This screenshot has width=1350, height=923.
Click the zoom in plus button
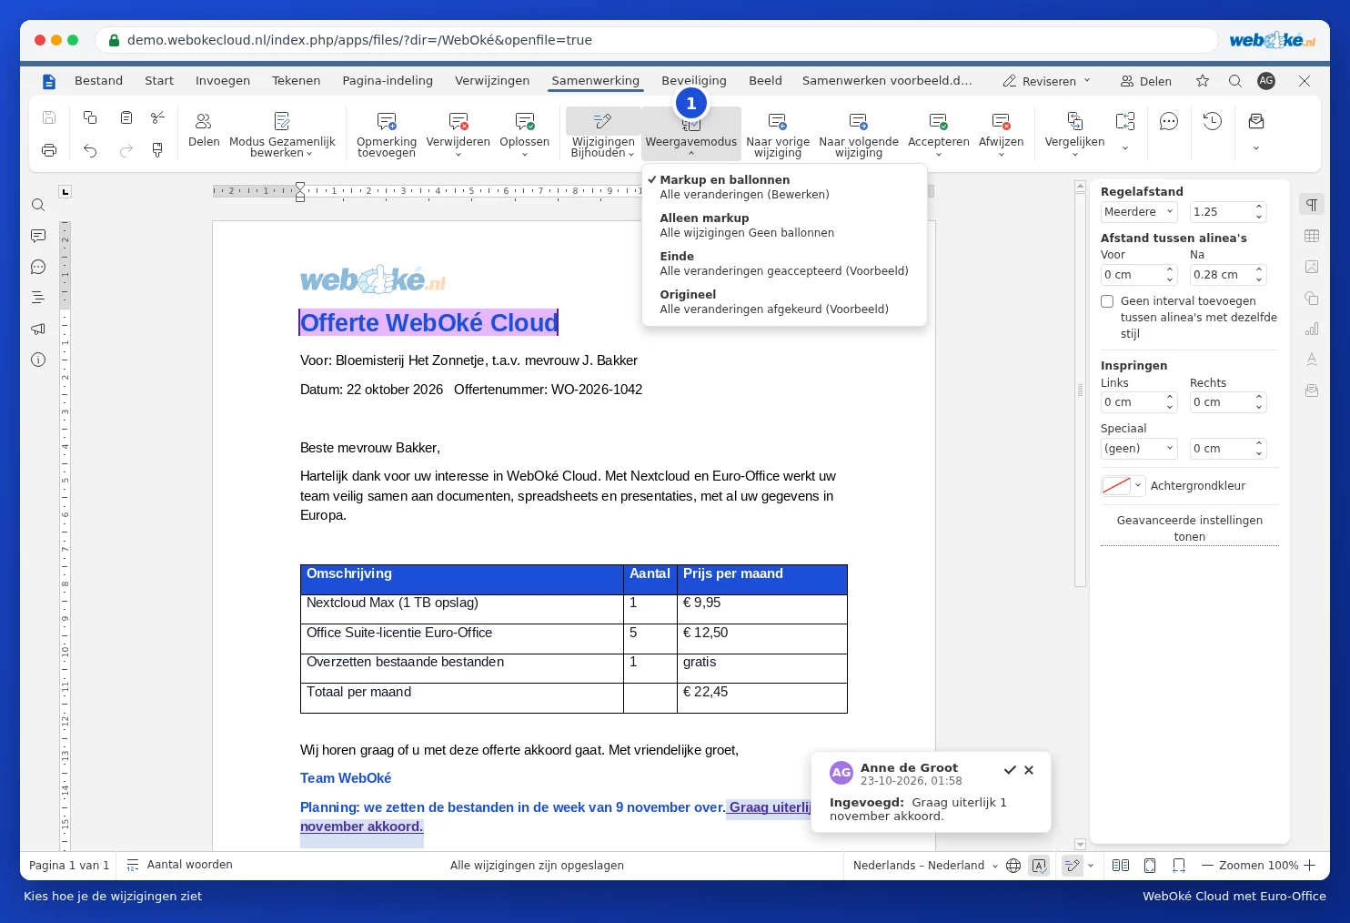(1310, 866)
